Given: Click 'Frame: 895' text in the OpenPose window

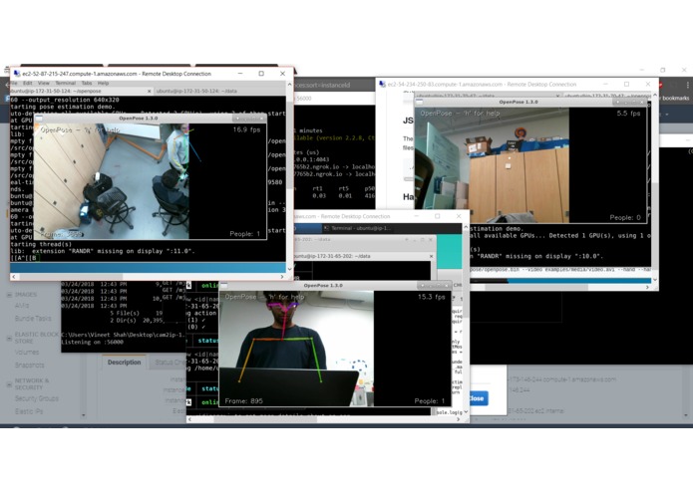Looking at the screenshot, I should pyautogui.click(x=243, y=401).
